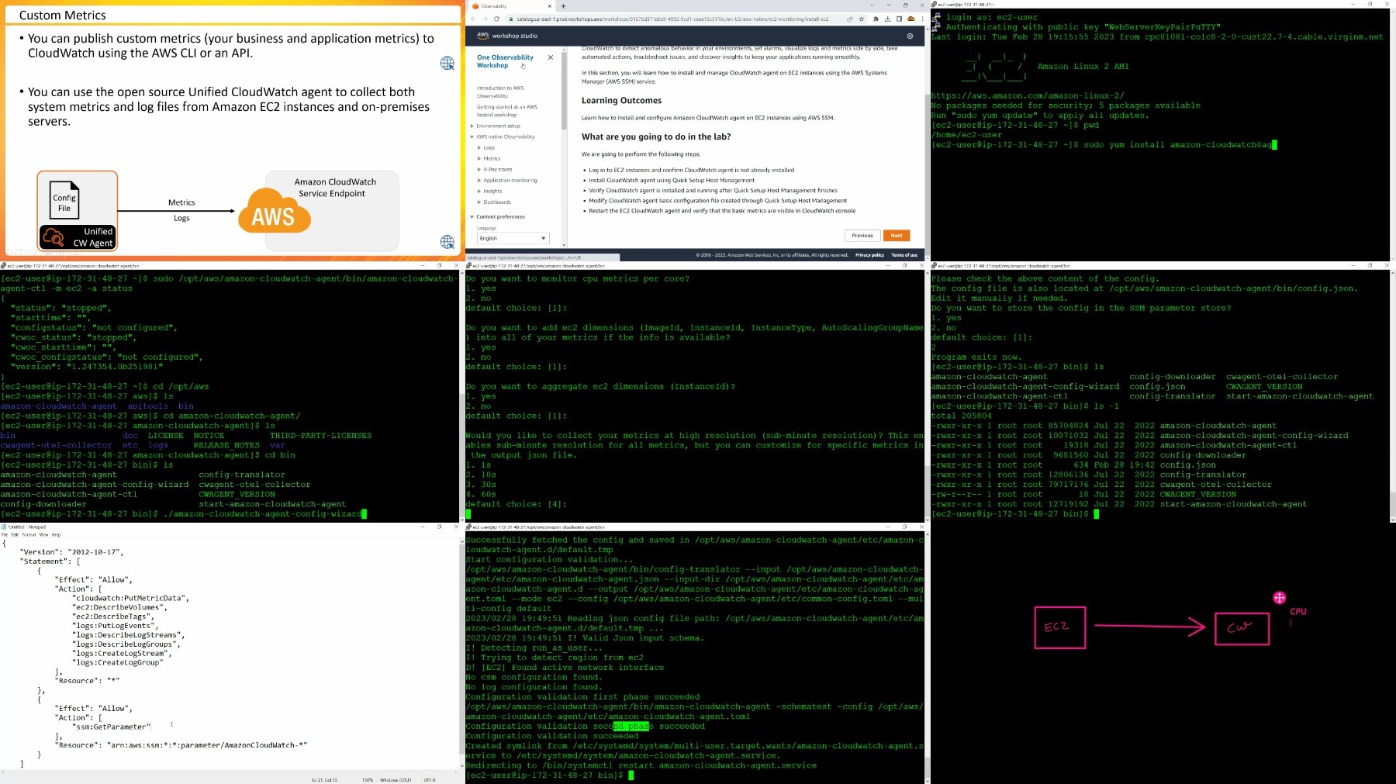
Task: Open the Notepad Format menu
Action: [x=29, y=534]
